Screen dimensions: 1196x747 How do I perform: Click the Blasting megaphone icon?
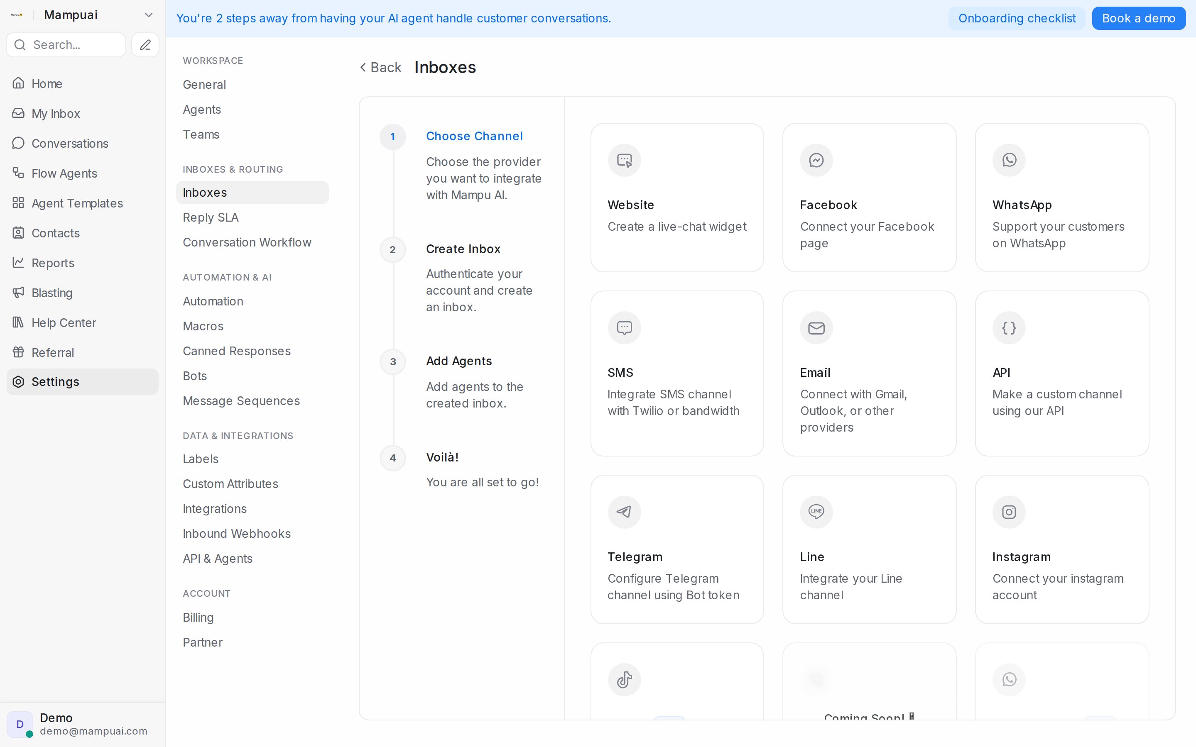click(18, 293)
